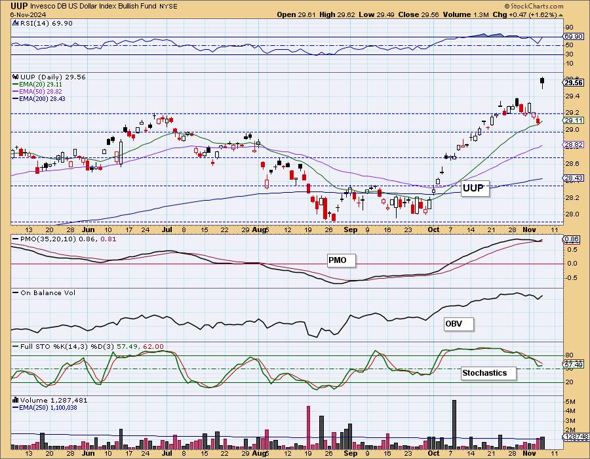This screenshot has width=590, height=459.
Task: Click the 29.11 EMA value tag on axis
Action: (x=574, y=121)
